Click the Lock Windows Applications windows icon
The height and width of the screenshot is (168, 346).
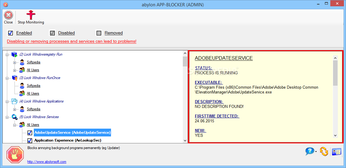coord(14,101)
